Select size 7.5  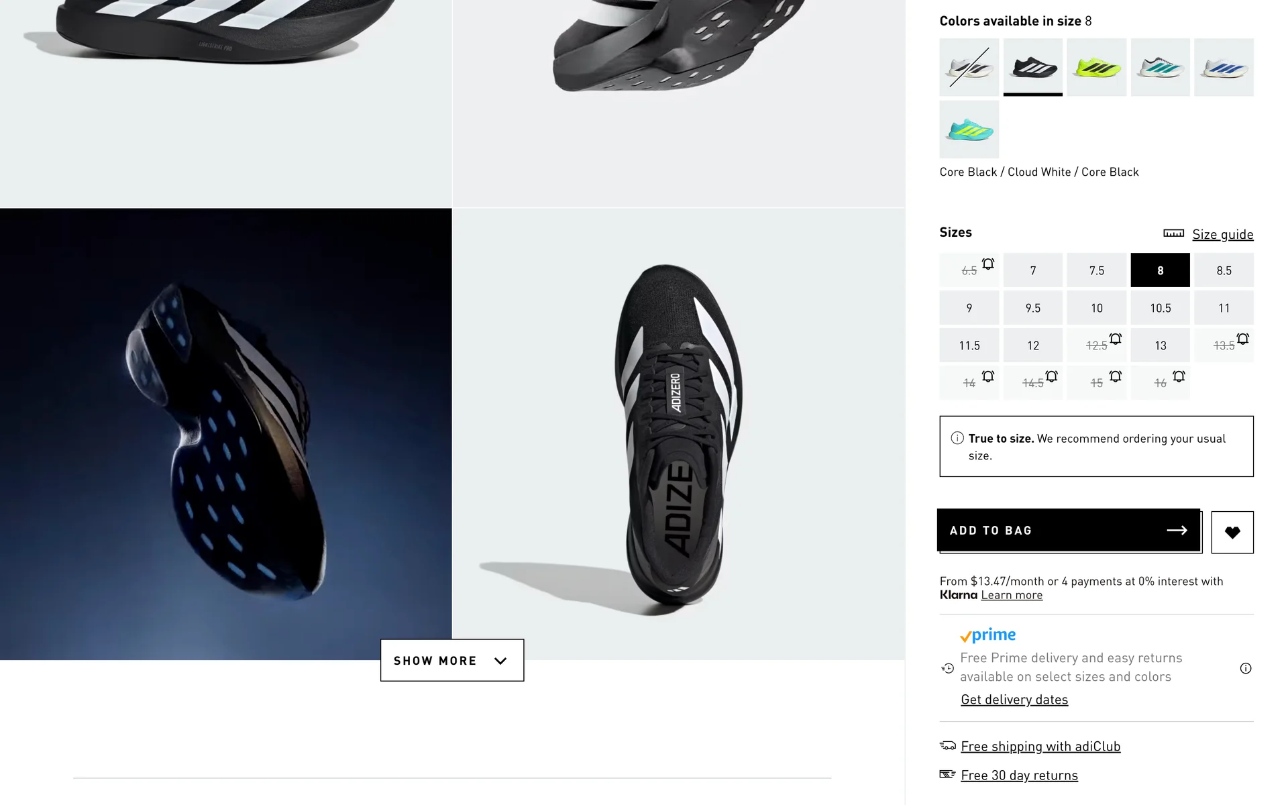tap(1096, 270)
